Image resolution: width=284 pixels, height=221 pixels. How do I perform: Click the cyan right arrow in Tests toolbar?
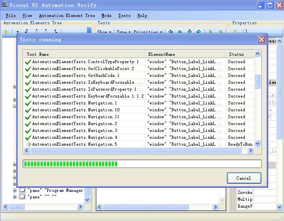199,32
